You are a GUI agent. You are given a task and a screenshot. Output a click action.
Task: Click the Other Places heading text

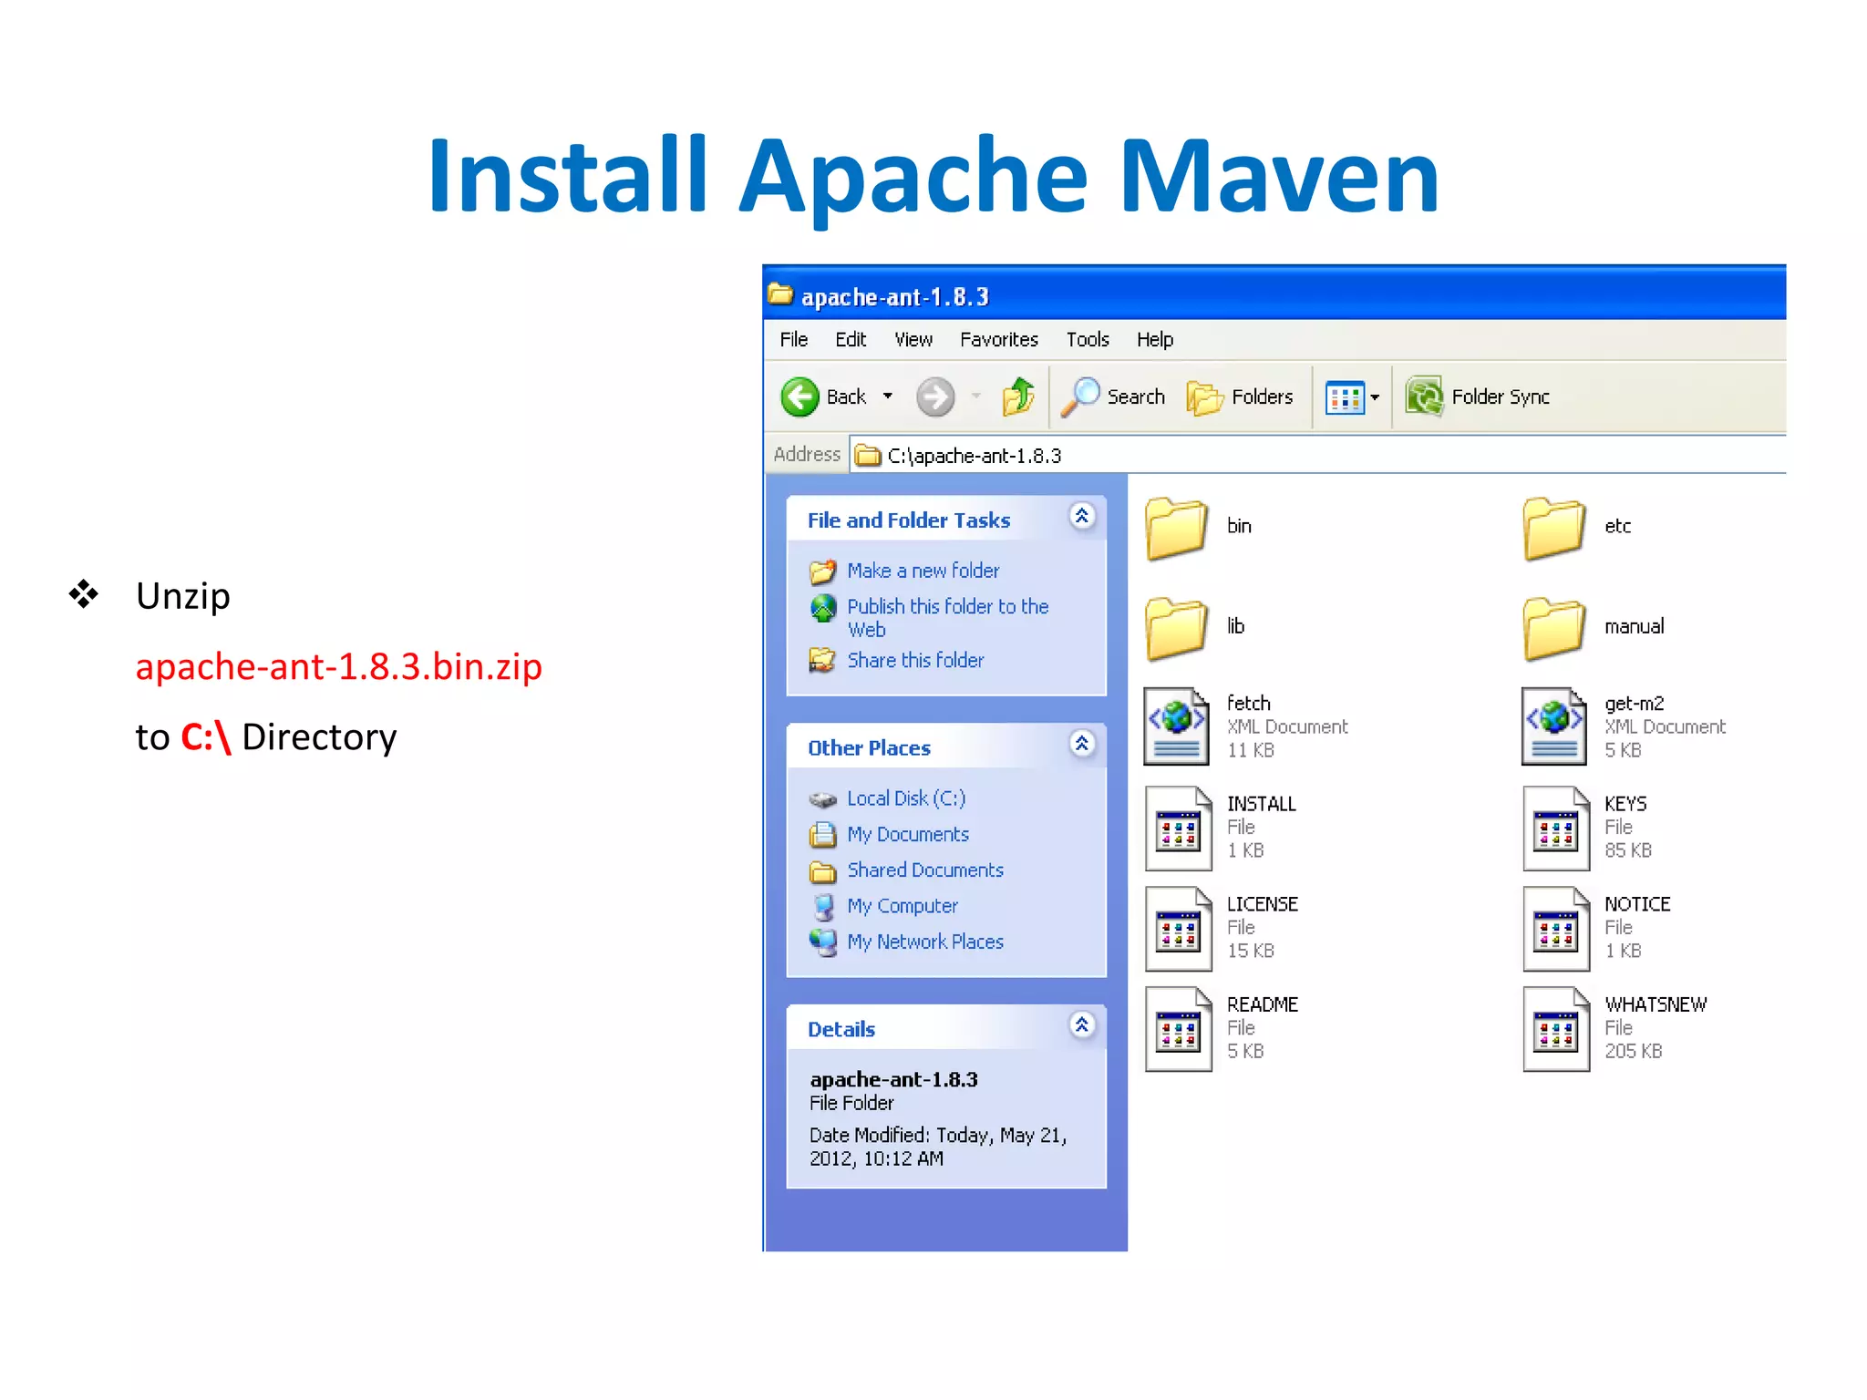(x=869, y=748)
